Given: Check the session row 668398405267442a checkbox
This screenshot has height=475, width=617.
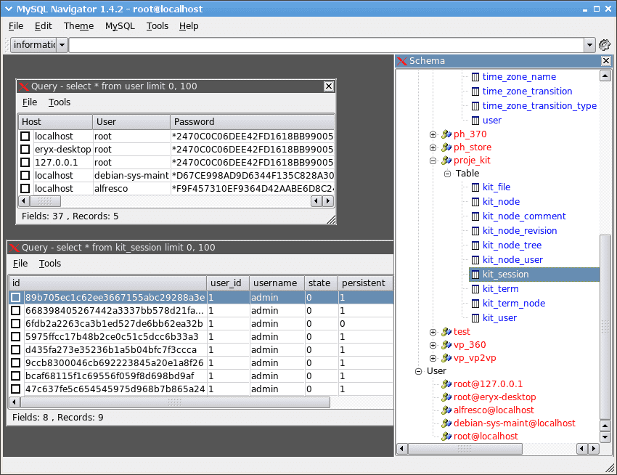Looking at the screenshot, I should click(x=16, y=310).
